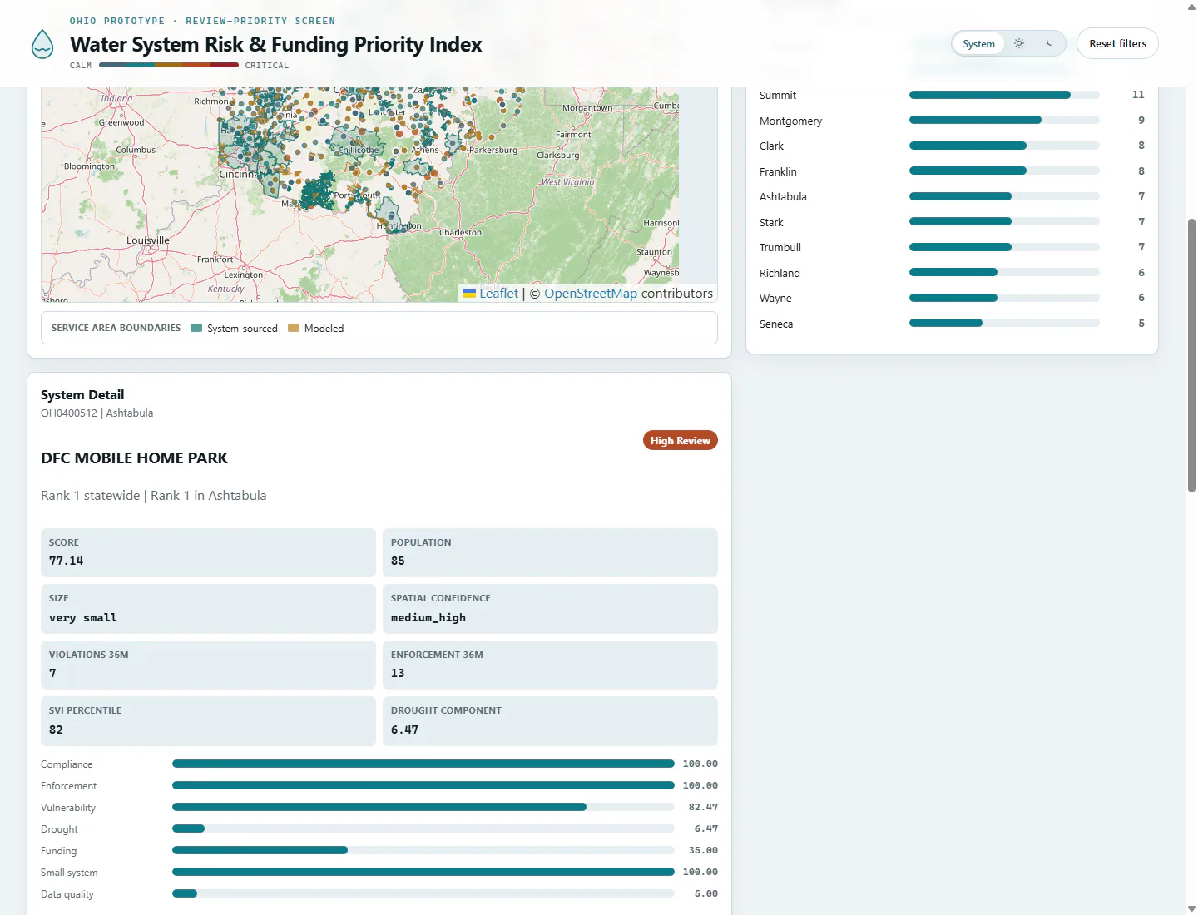
Task: Click the Score 77.14 tile
Action: coord(208,552)
